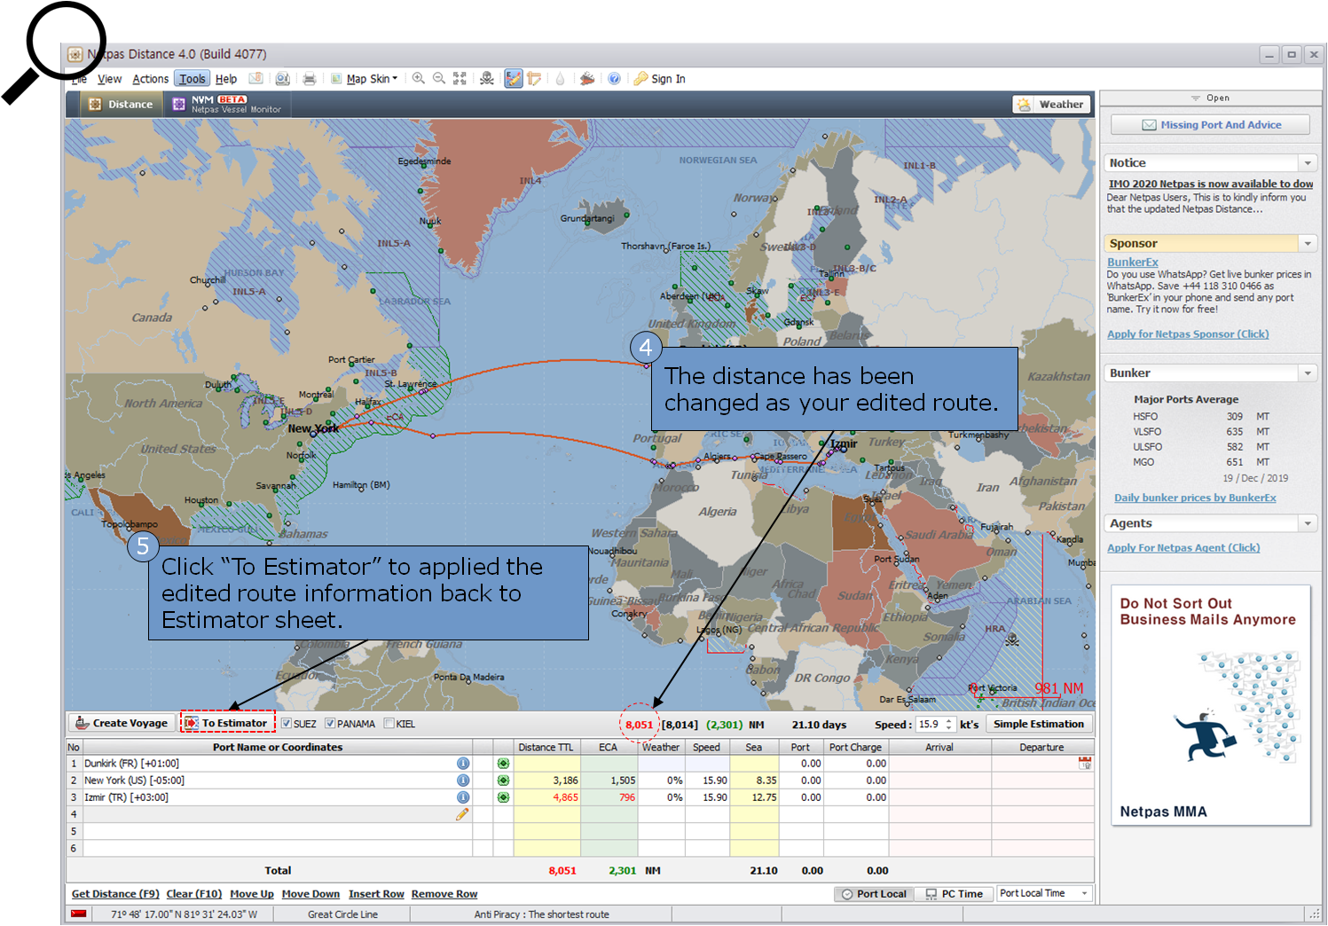Click green waypoint icon in Dunkirk row
Screen dimensions: 1328x926
point(503,764)
